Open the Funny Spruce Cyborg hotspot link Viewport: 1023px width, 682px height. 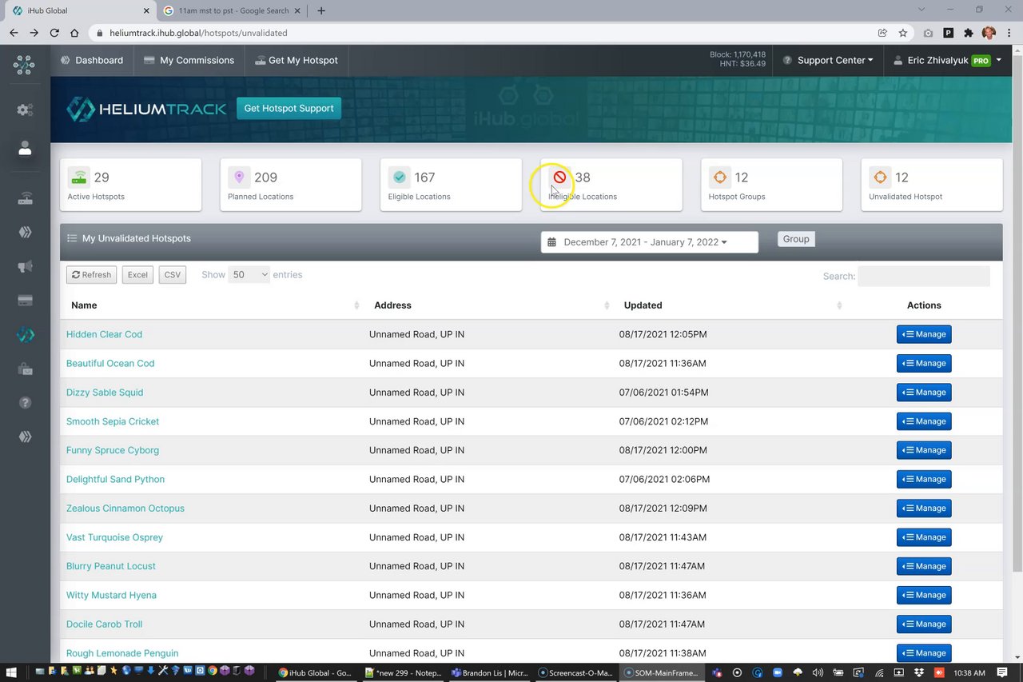[113, 450]
